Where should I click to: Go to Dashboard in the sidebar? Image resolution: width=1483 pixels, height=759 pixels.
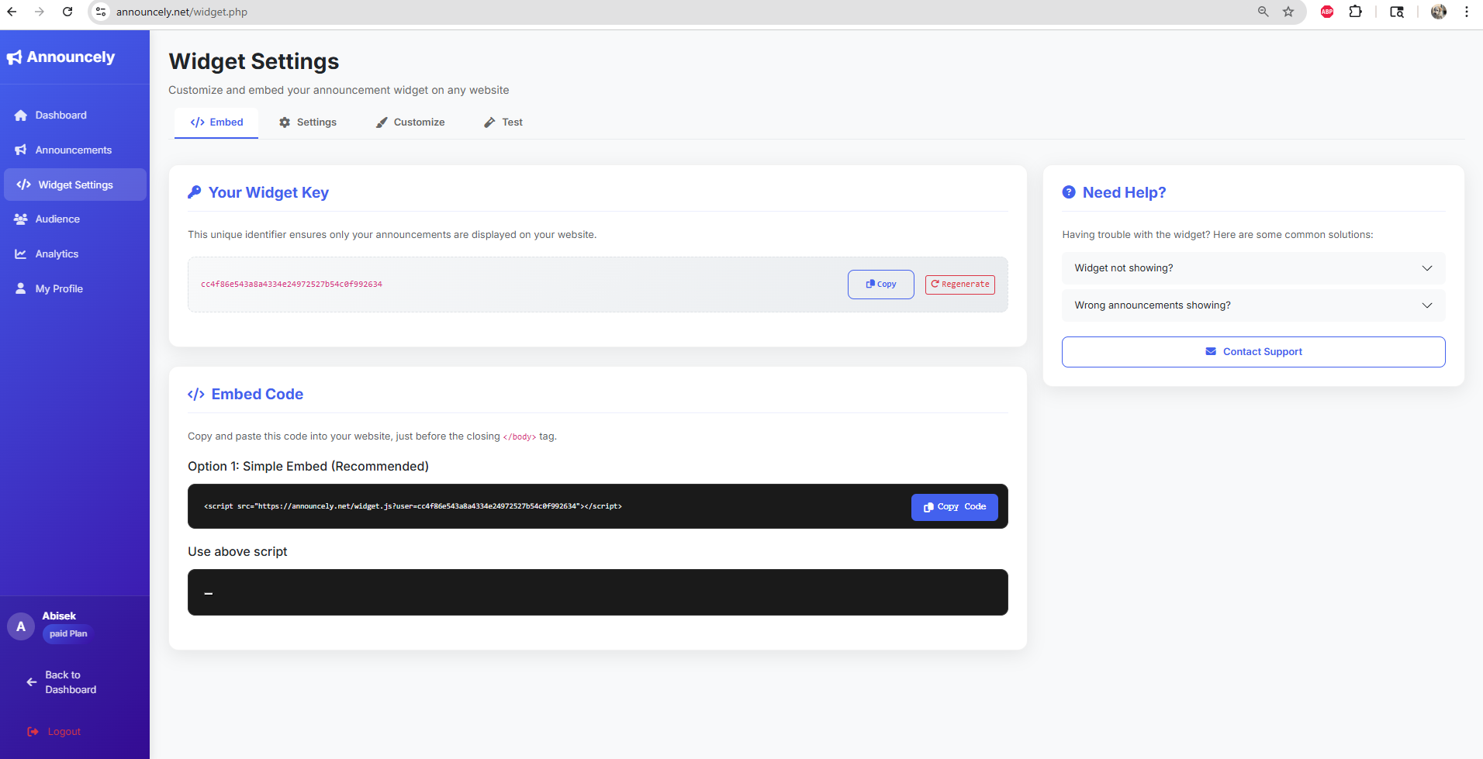tap(75, 116)
